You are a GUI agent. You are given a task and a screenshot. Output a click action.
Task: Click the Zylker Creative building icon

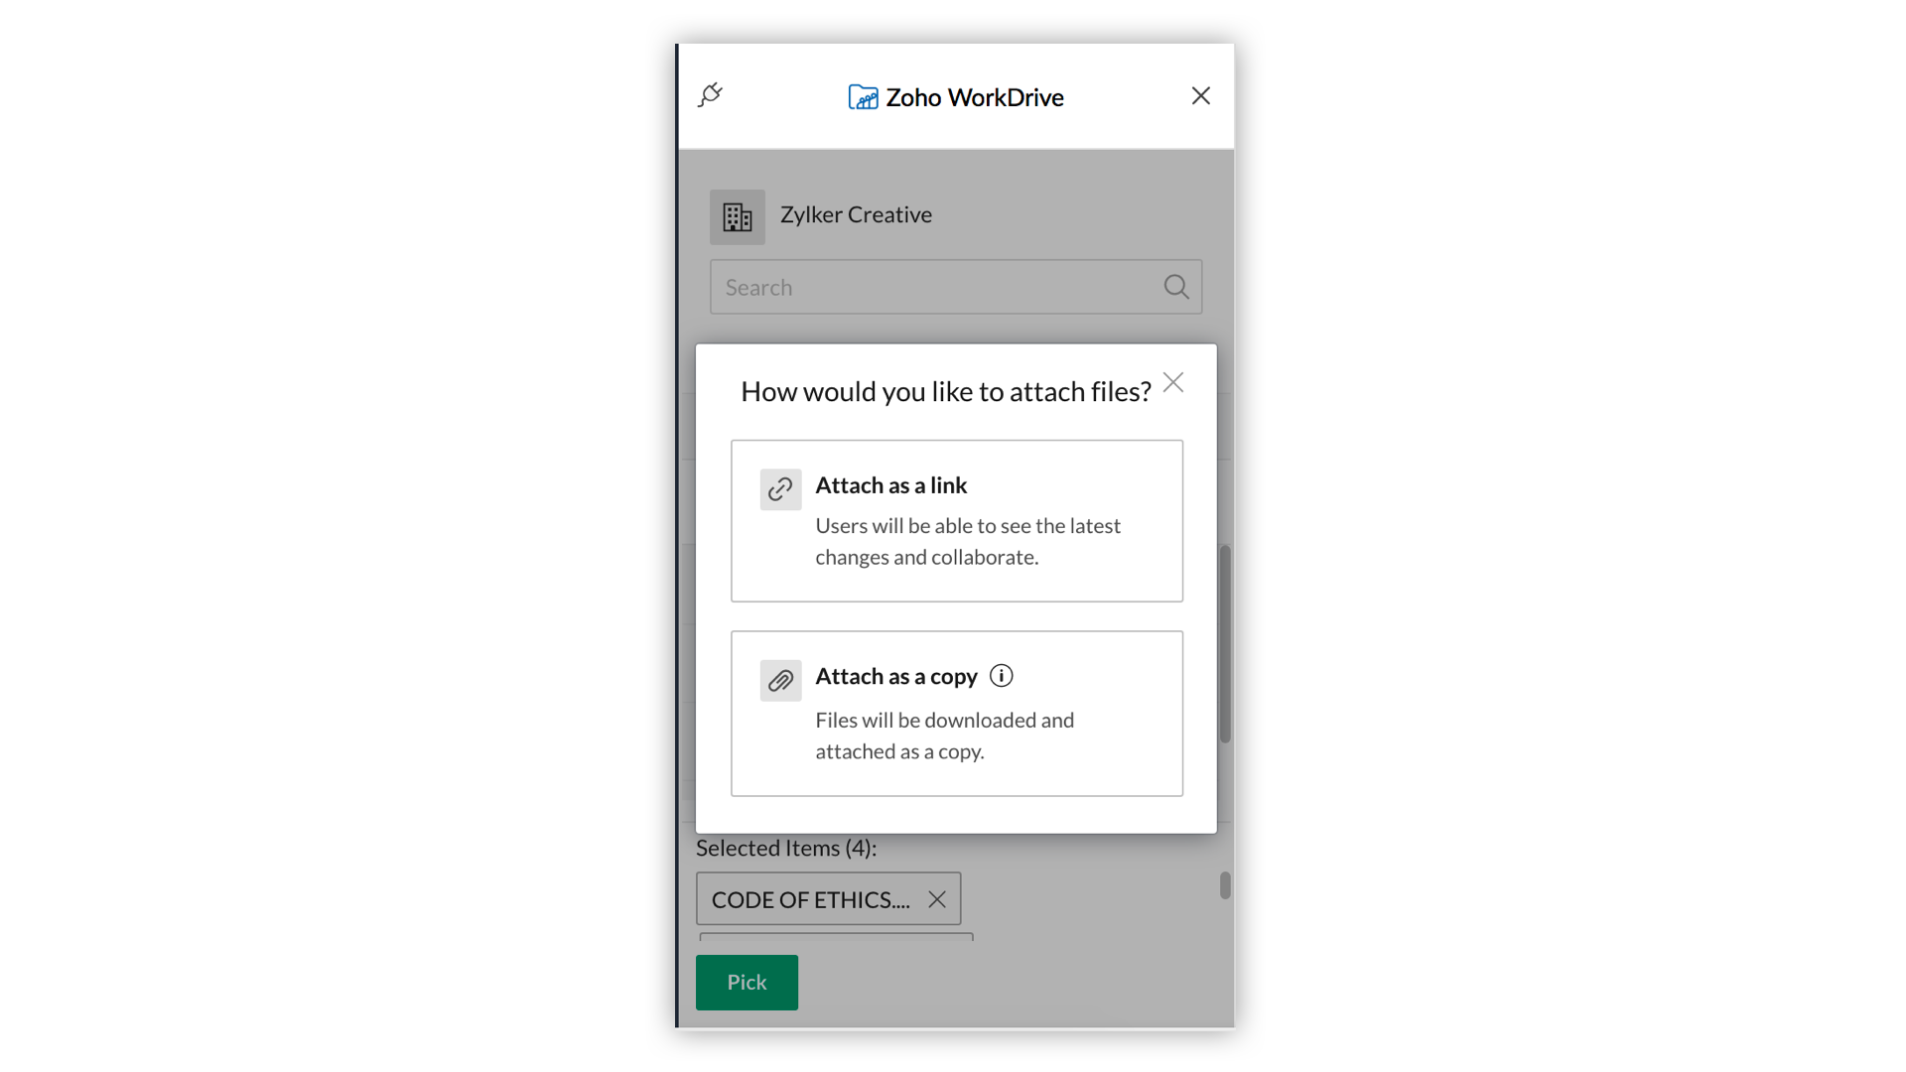(737, 216)
